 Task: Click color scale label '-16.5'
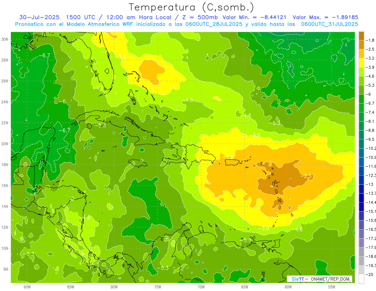click(x=371, y=229)
